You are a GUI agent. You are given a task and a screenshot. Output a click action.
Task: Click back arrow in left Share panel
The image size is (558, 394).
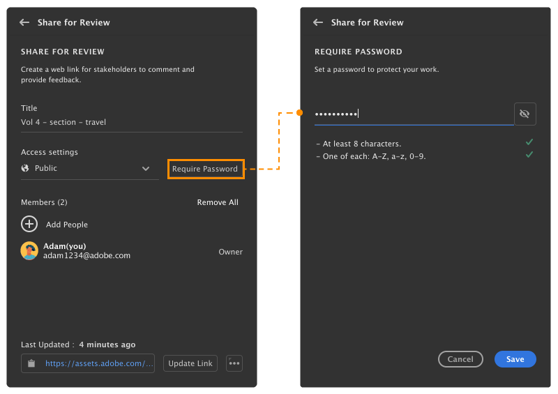click(24, 22)
